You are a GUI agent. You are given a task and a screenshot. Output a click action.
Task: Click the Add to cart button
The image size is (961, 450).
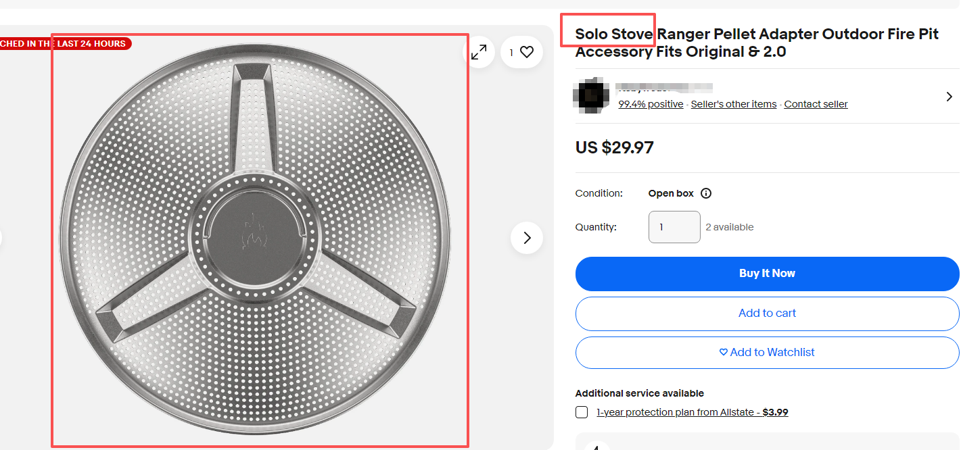coord(767,314)
